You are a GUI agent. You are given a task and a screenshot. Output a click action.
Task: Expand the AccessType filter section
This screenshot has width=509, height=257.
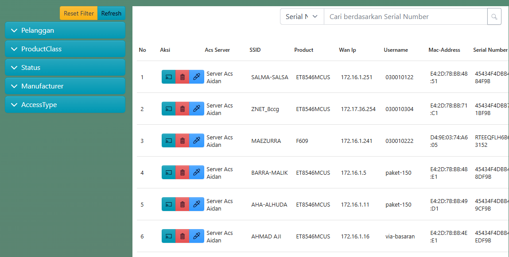[x=65, y=105]
